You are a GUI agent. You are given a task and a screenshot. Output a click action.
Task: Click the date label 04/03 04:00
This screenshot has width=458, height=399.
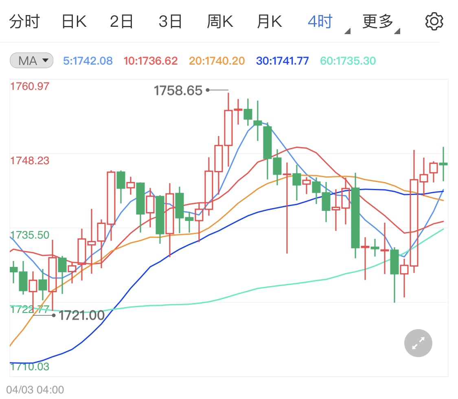(35, 390)
